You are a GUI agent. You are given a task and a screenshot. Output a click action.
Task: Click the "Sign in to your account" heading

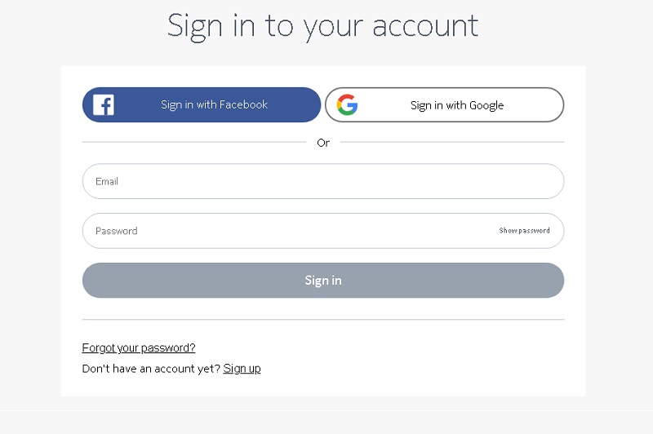click(x=322, y=25)
